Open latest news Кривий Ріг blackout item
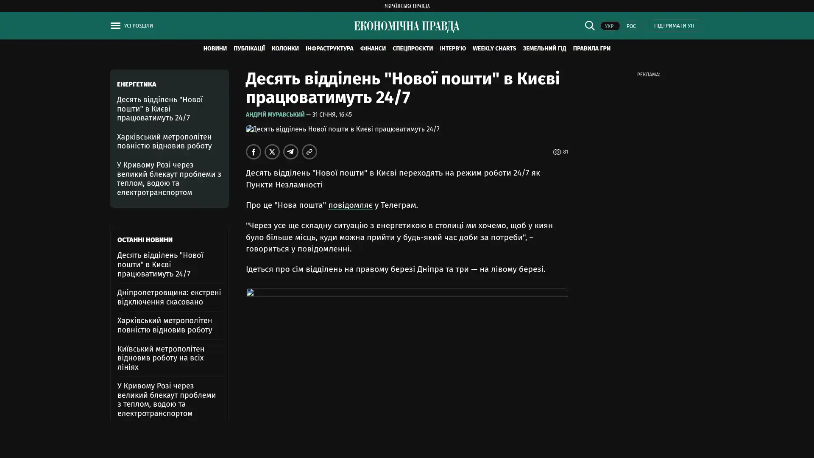This screenshot has height=458, width=814. pyautogui.click(x=167, y=399)
